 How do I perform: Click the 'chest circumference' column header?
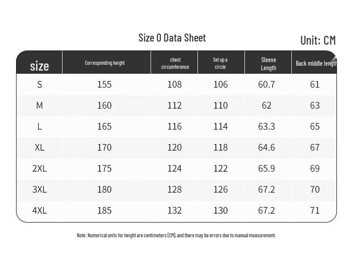(175, 63)
